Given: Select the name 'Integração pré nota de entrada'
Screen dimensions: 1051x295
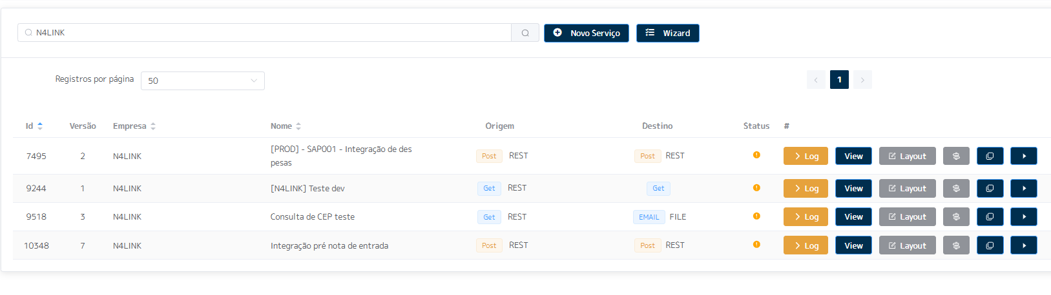Looking at the screenshot, I should 329,245.
